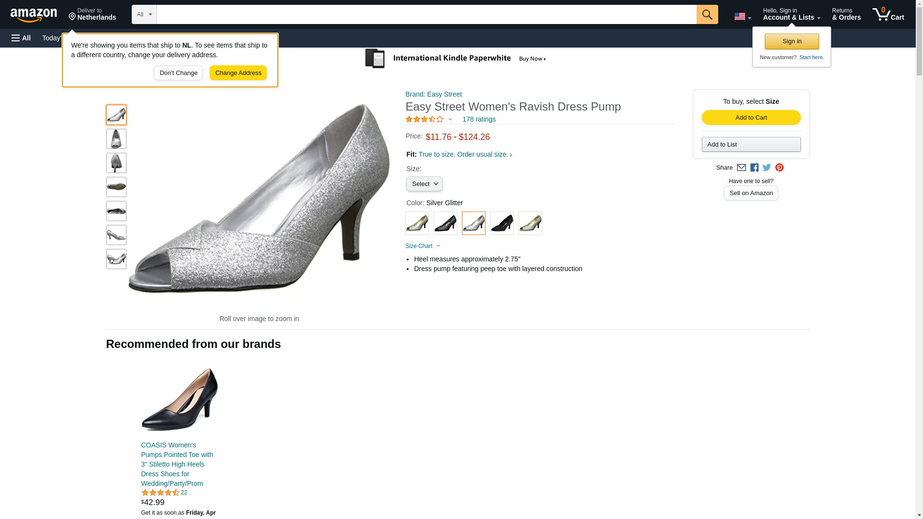Open the shopping cart icon

pyautogui.click(x=888, y=14)
